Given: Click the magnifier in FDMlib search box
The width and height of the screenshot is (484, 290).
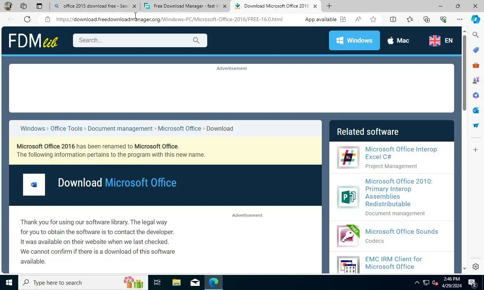Looking at the screenshot, I should (196, 40).
